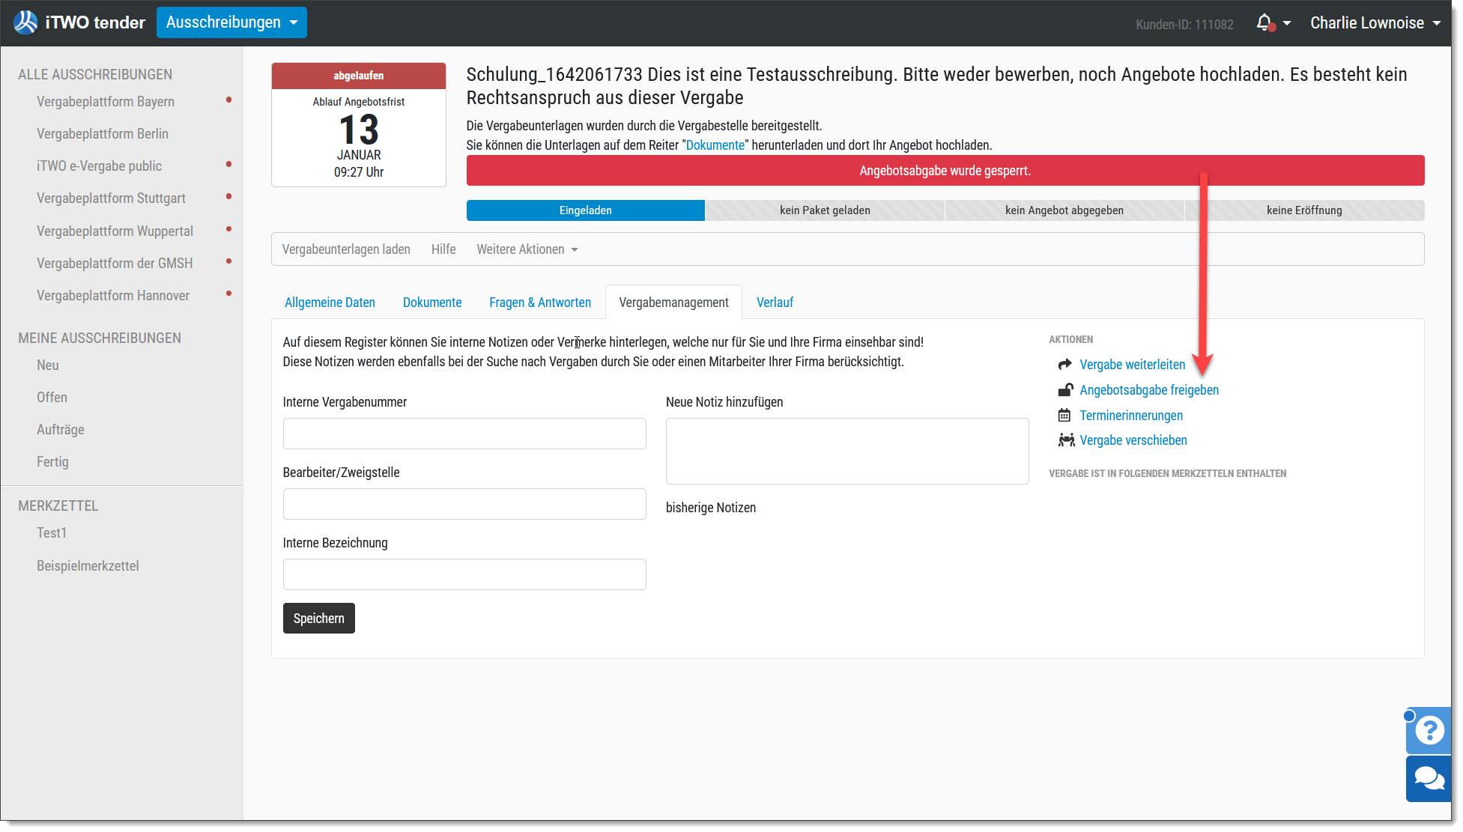This screenshot has height=832, width=1463.
Task: Select Vergabeplattform der GMSH in sidebar
Action: [x=115, y=264]
